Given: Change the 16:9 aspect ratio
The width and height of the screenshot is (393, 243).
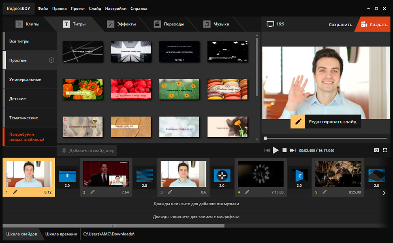Looking at the screenshot, I should pyautogui.click(x=276, y=24).
